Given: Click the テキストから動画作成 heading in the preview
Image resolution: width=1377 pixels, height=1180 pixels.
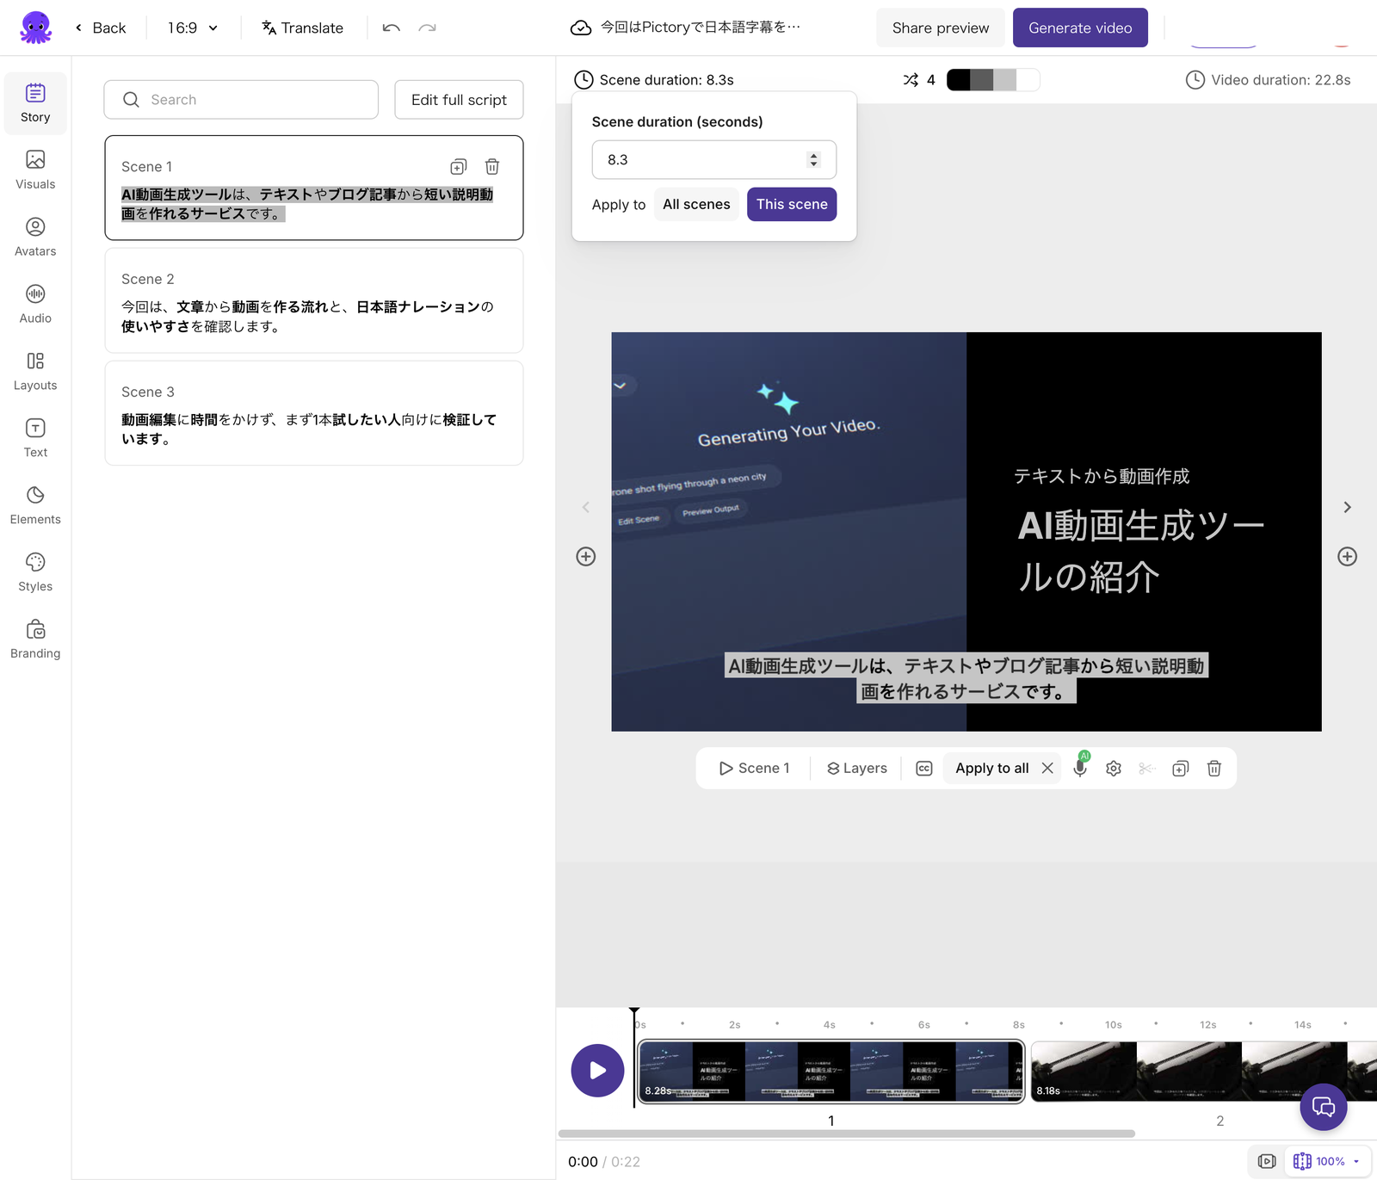Looking at the screenshot, I should (x=1102, y=476).
